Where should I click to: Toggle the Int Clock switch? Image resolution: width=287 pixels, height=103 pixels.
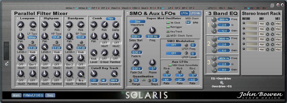pos(168,23)
